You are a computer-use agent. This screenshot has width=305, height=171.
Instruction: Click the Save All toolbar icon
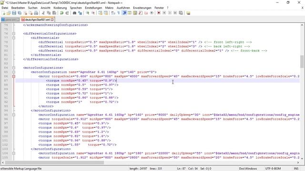click(x=20, y=13)
